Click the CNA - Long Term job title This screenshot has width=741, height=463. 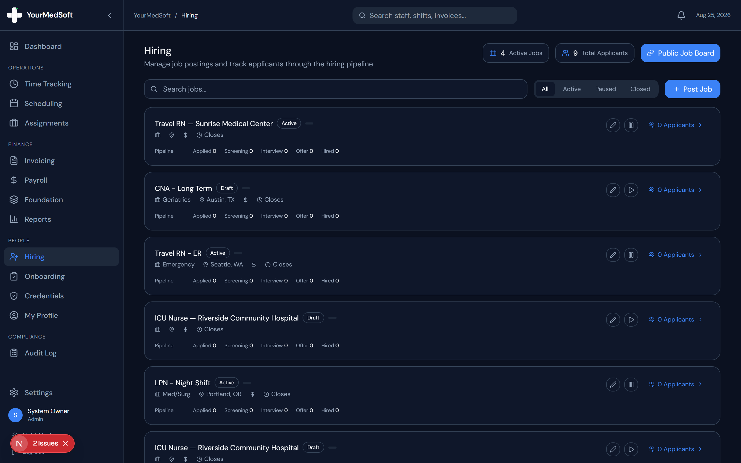click(x=183, y=188)
